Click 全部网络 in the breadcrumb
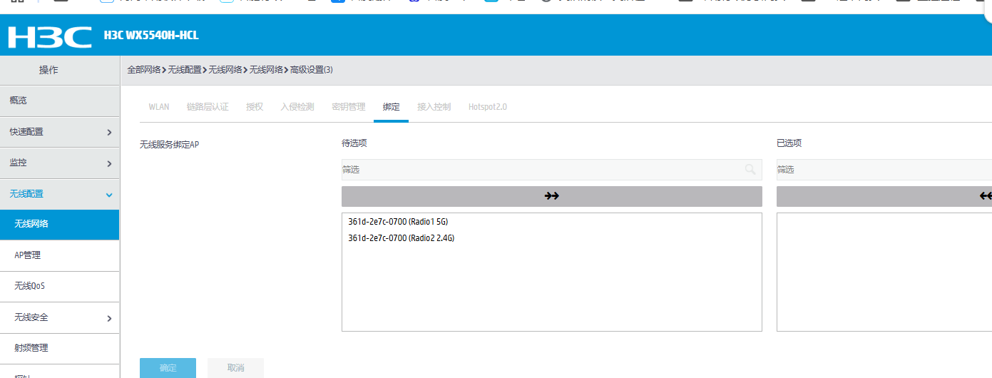 [x=143, y=70]
